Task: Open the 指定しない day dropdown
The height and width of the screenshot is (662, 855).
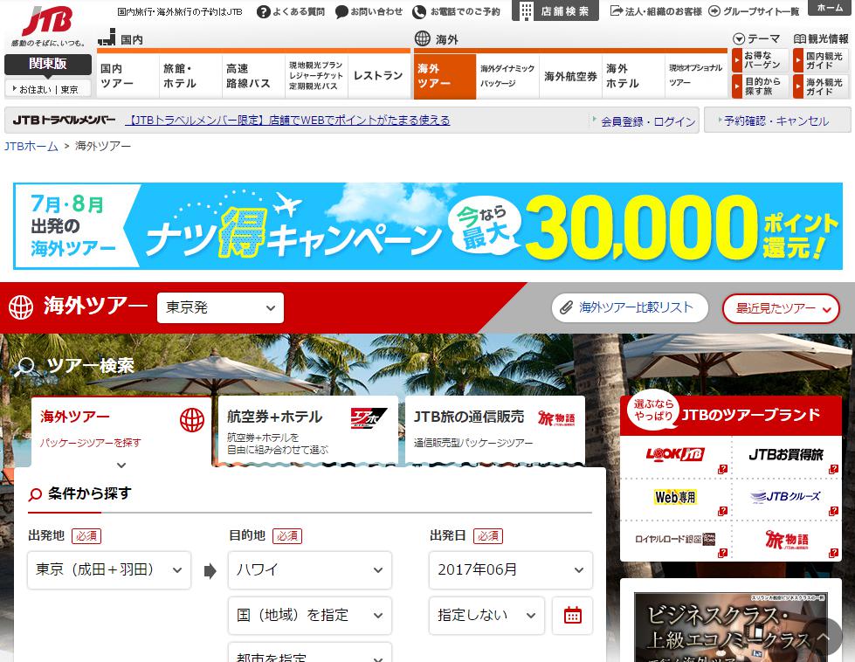Action: click(486, 615)
